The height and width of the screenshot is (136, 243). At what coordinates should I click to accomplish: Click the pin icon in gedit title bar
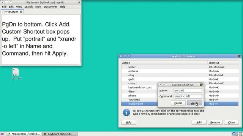pyautogui.click(x=79, y=2)
